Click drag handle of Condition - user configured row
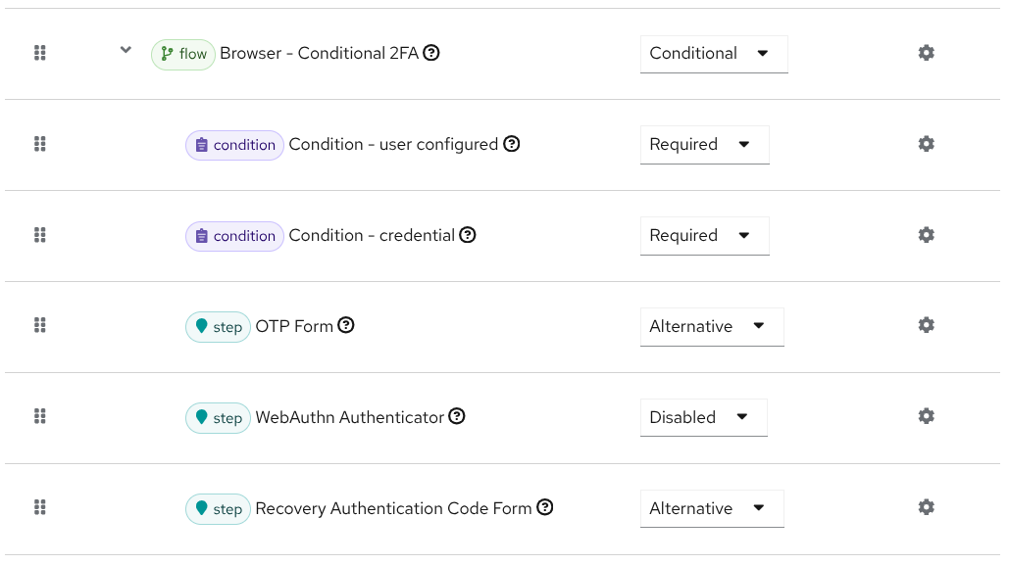The height and width of the screenshot is (565, 1010). (x=40, y=143)
